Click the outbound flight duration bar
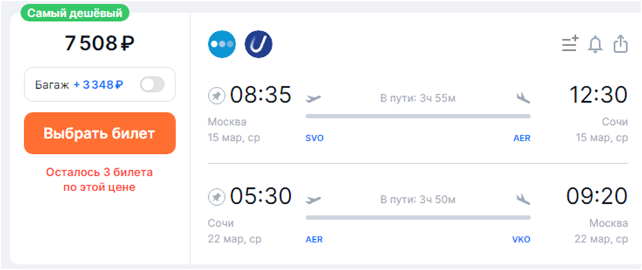 coord(418,116)
